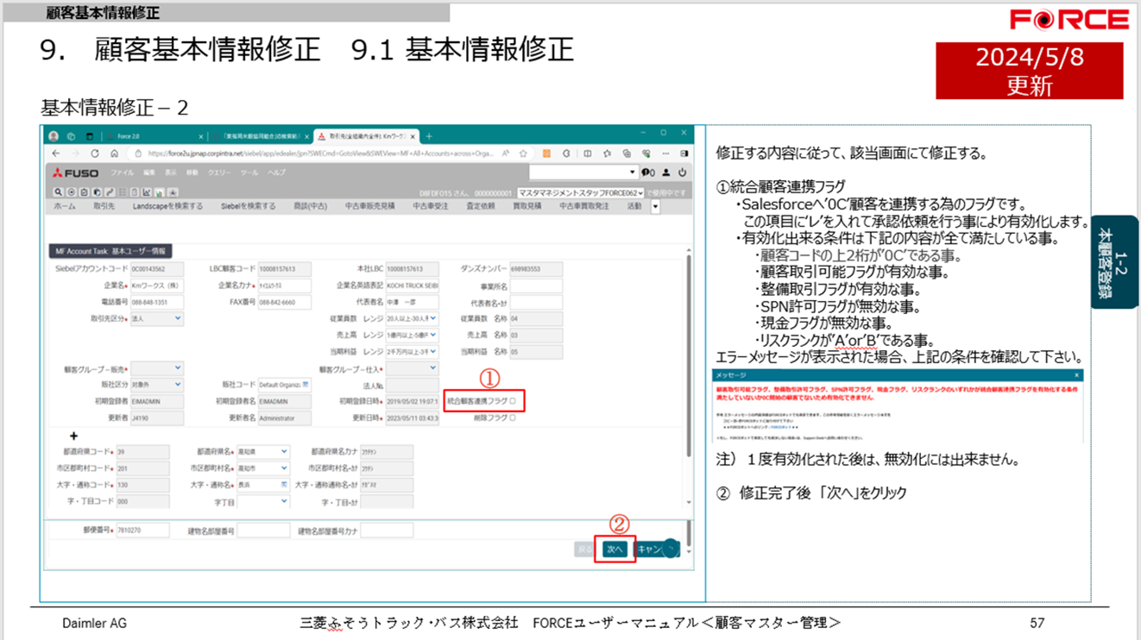Click the magnifier search icon in Siebel toolbar

(x=58, y=192)
